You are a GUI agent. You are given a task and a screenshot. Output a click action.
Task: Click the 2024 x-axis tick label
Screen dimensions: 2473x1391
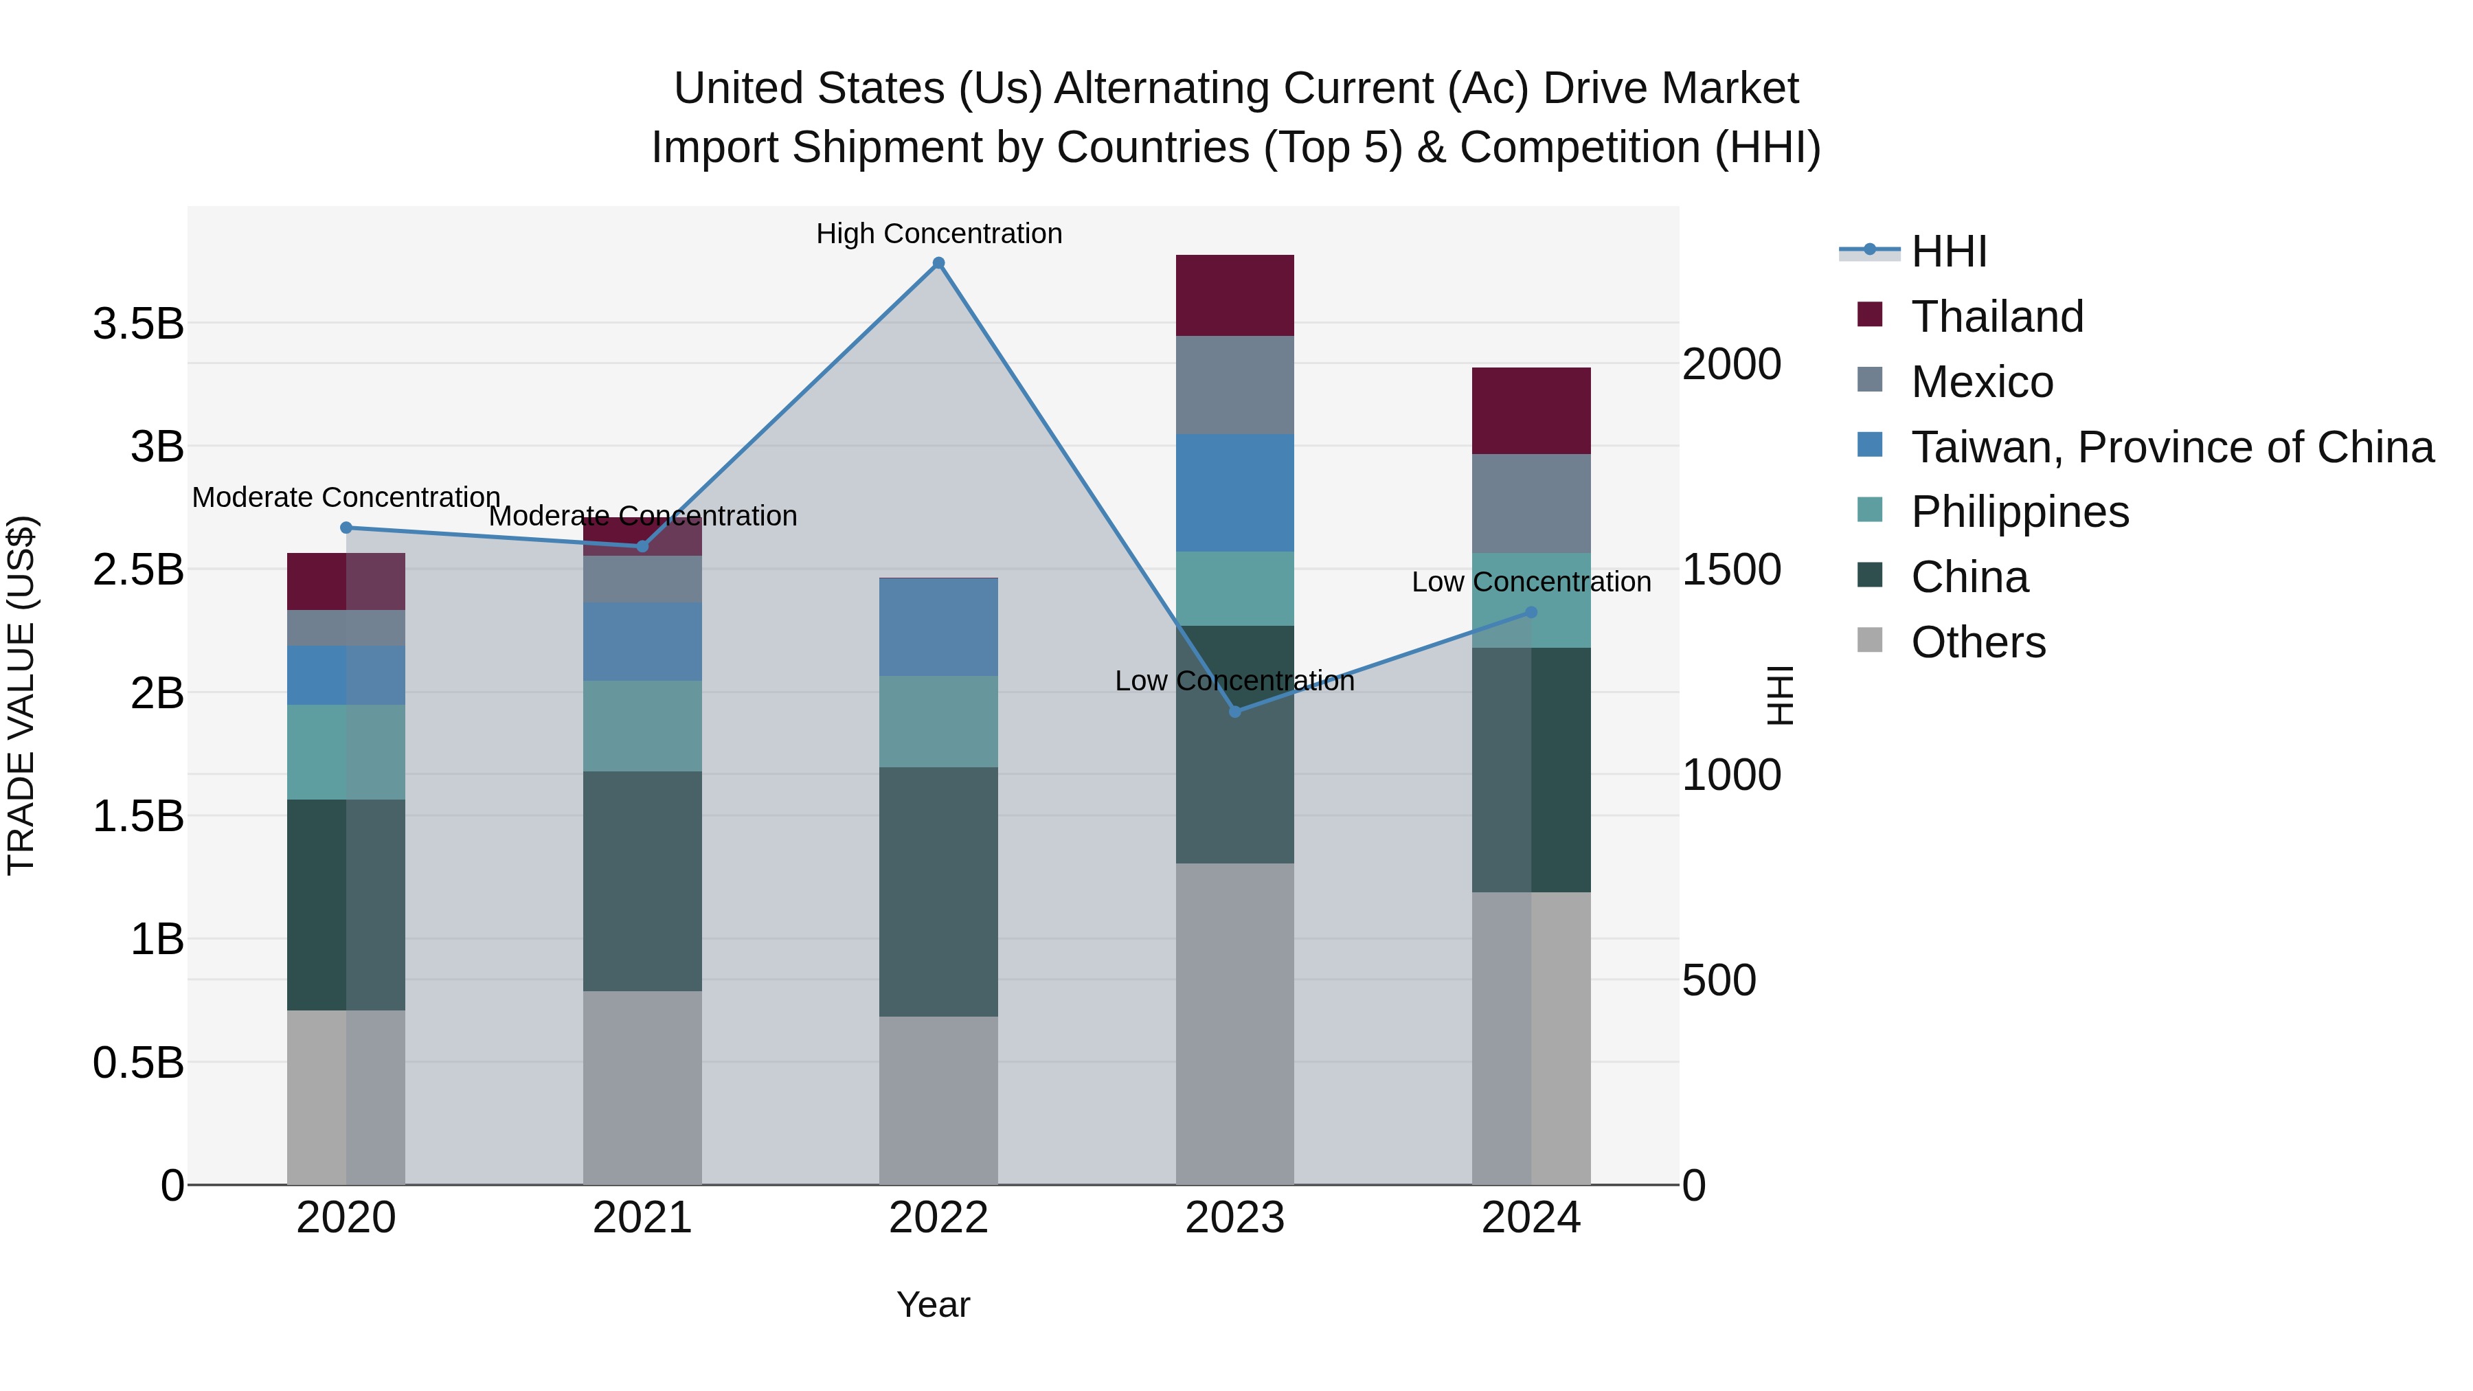click(1531, 1217)
